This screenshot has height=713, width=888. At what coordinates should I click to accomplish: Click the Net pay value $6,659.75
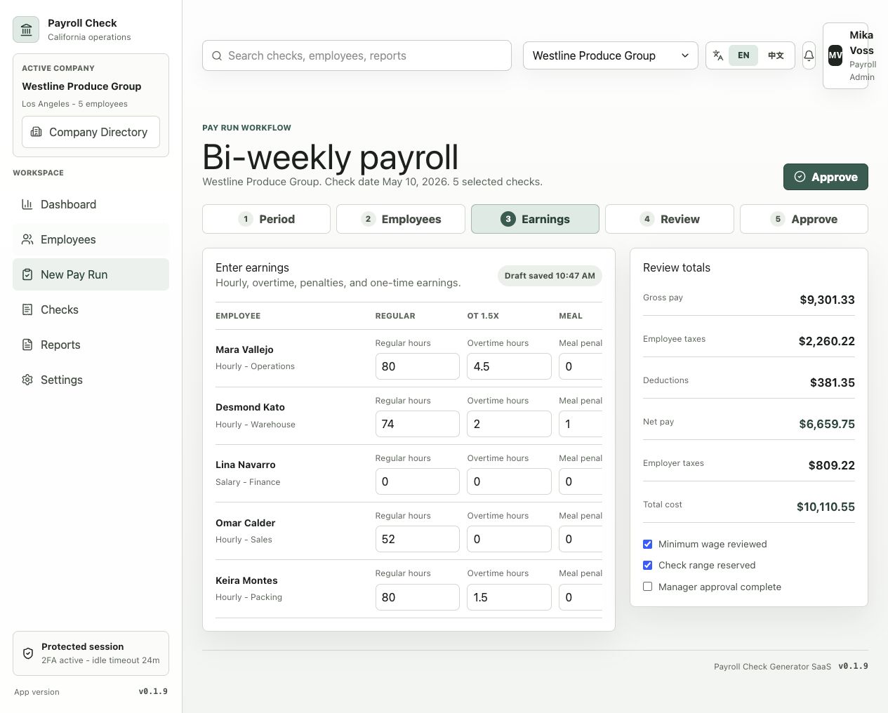827,424
